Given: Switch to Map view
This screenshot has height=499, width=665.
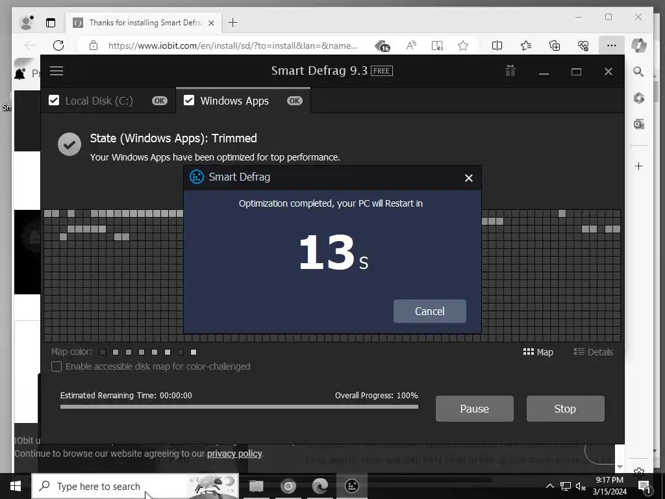Looking at the screenshot, I should point(538,352).
